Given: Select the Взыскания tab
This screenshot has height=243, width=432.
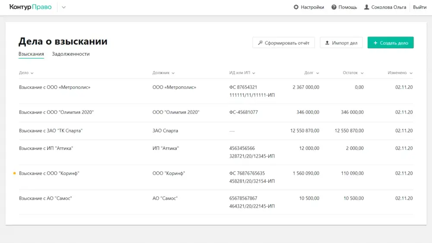Looking at the screenshot, I should point(31,54).
